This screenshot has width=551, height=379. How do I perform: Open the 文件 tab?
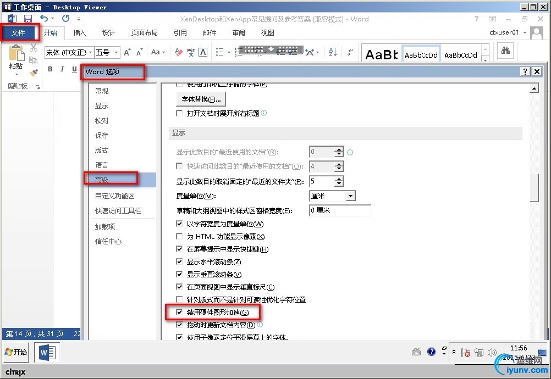coord(18,32)
